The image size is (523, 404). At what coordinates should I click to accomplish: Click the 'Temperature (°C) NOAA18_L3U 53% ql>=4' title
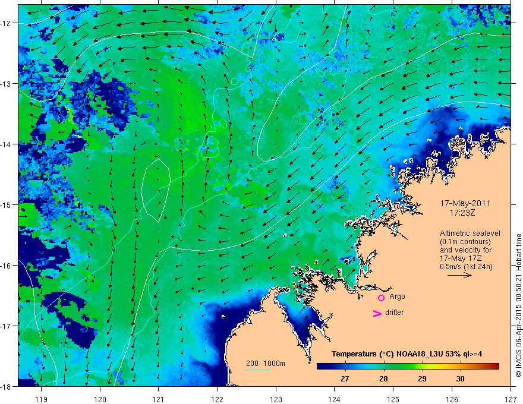click(407, 354)
